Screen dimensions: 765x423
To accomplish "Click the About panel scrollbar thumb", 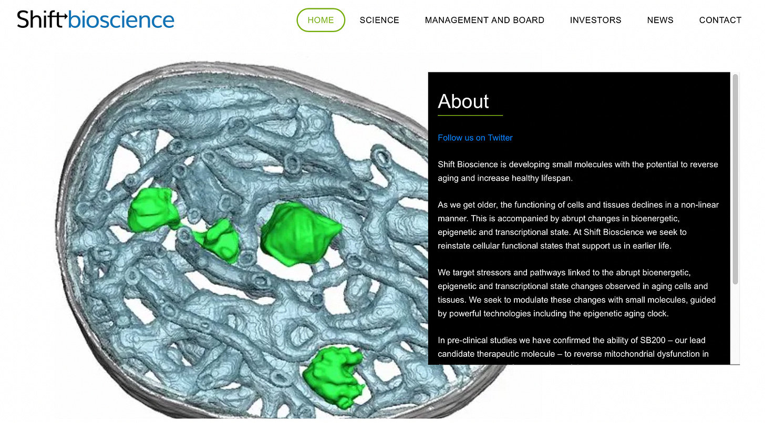I will tap(735, 179).
